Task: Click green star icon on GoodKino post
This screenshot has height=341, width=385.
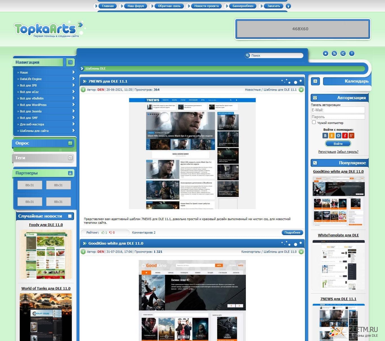Action: 301,252
